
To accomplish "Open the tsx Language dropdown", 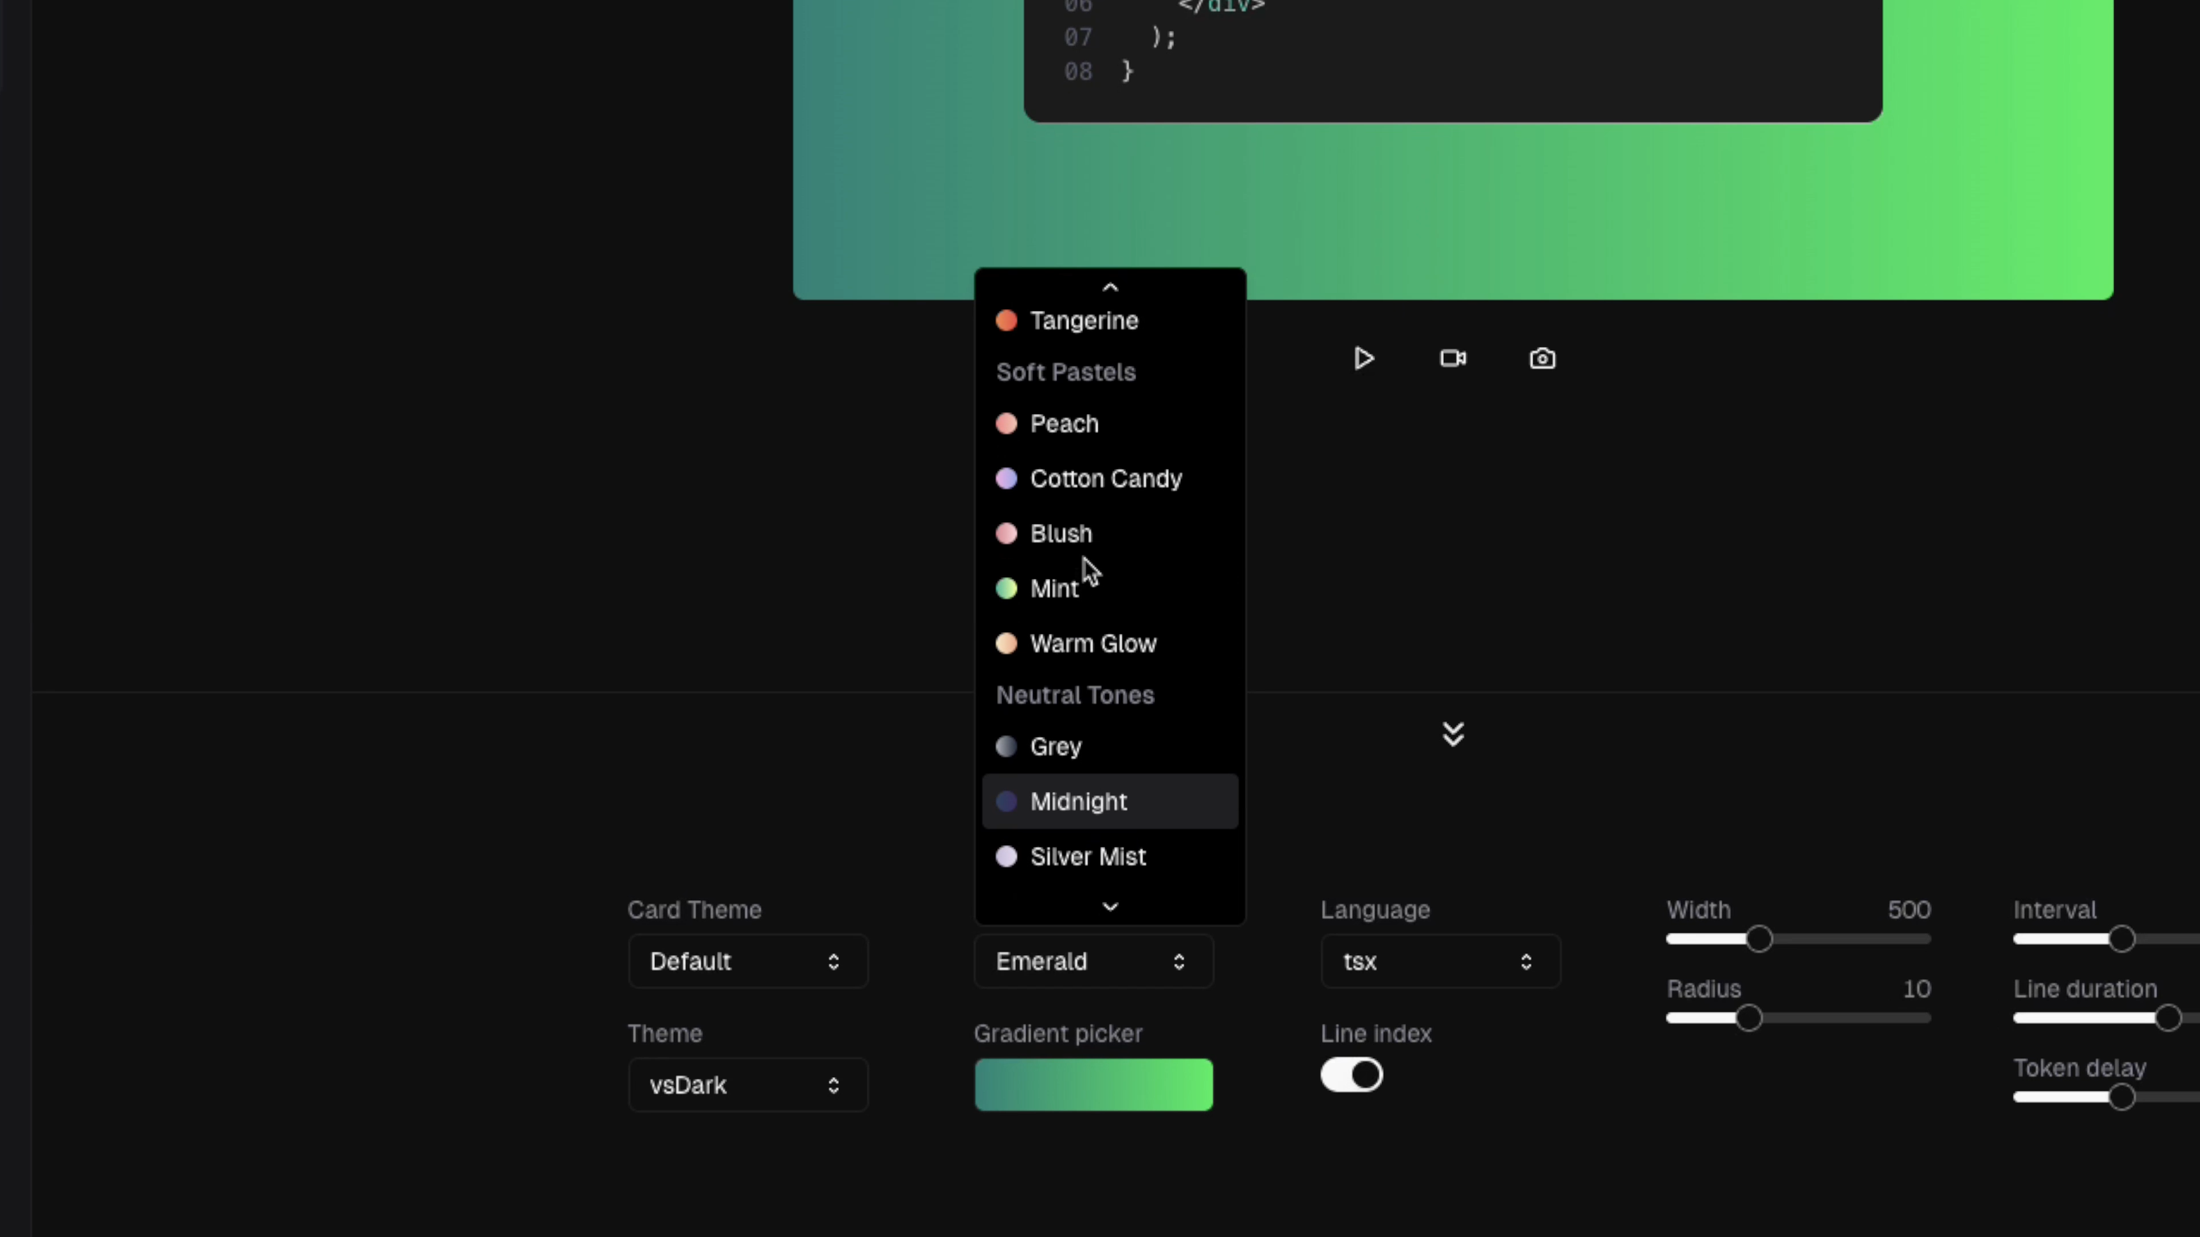I will click(x=1440, y=962).
